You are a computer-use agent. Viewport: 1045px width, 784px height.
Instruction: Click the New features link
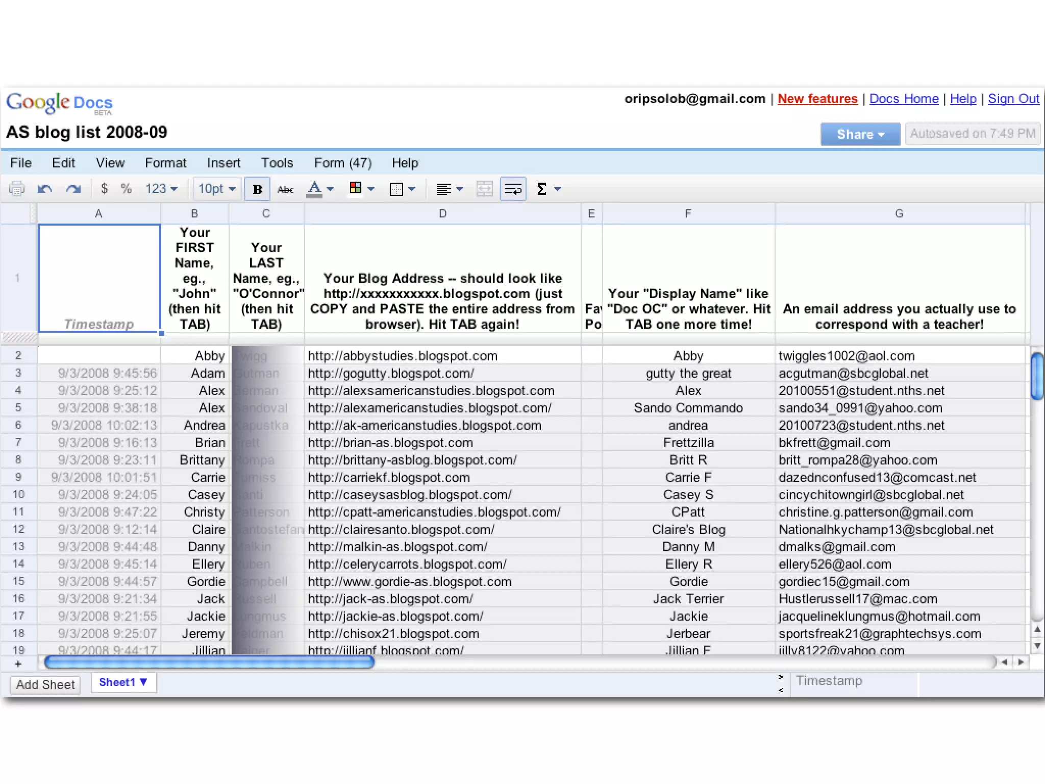click(x=817, y=99)
